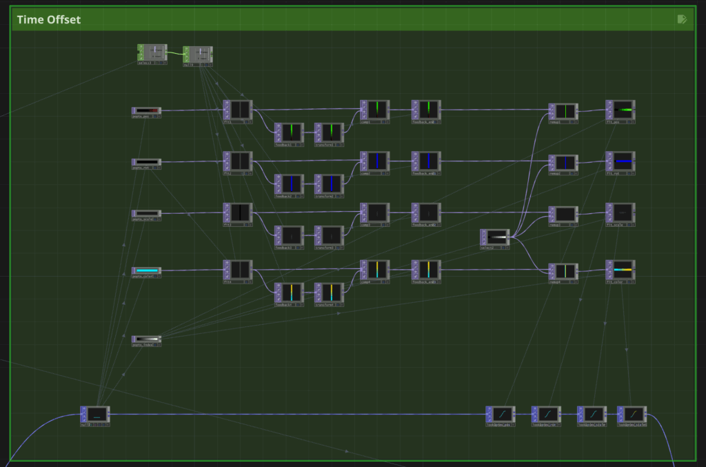Click the Time Offset annotation title
The image size is (706, 467).
(x=49, y=19)
